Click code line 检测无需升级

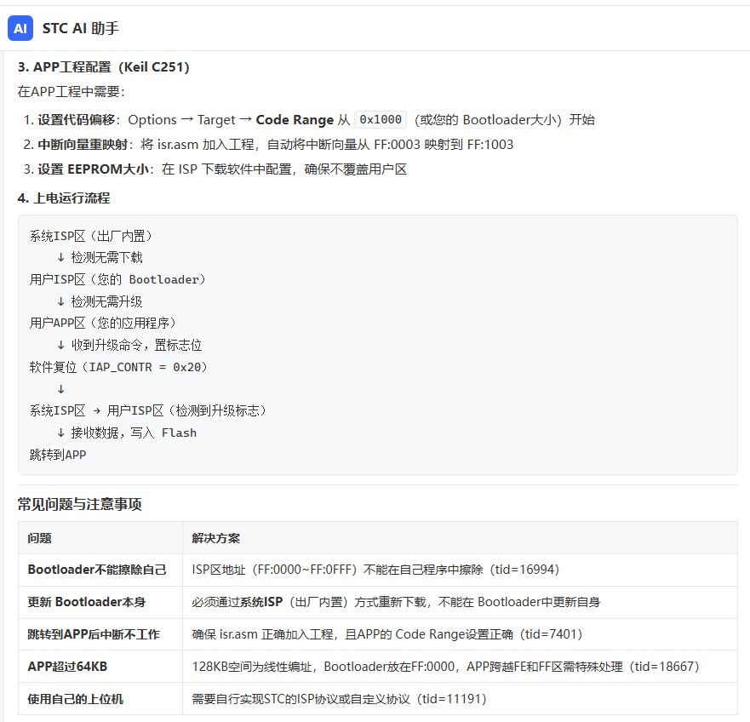click(100, 301)
